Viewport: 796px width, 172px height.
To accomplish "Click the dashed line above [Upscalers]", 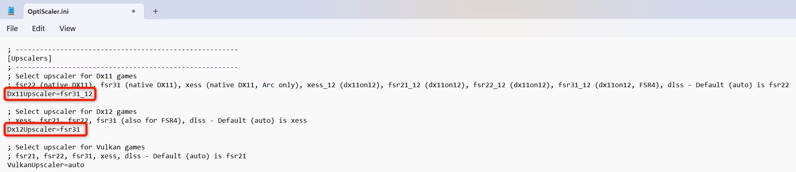I will click(126, 50).
